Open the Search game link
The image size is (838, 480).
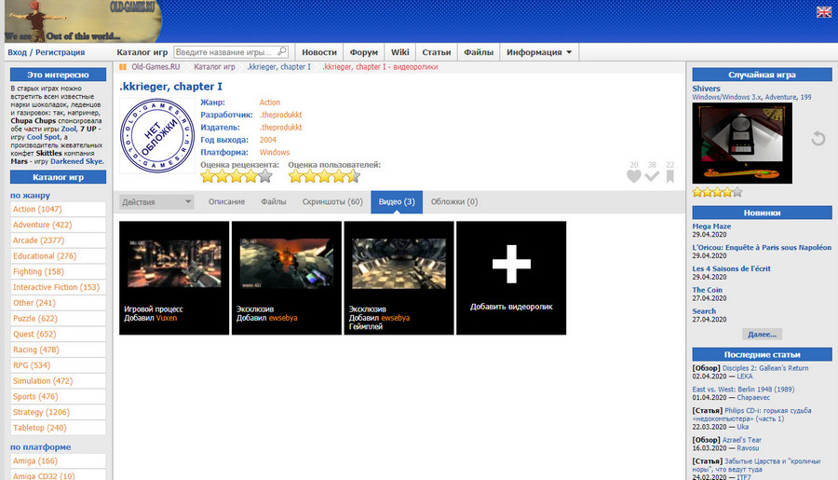coord(704,311)
